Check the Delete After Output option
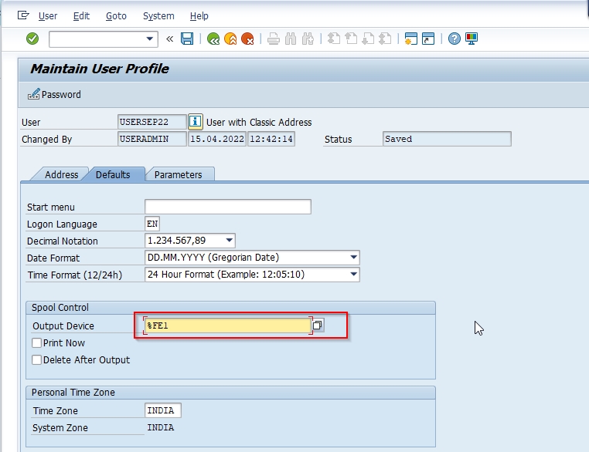 coord(36,360)
